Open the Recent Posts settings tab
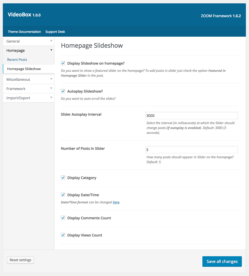Image resolution: width=249 pixels, height=276 pixels. click(17, 60)
